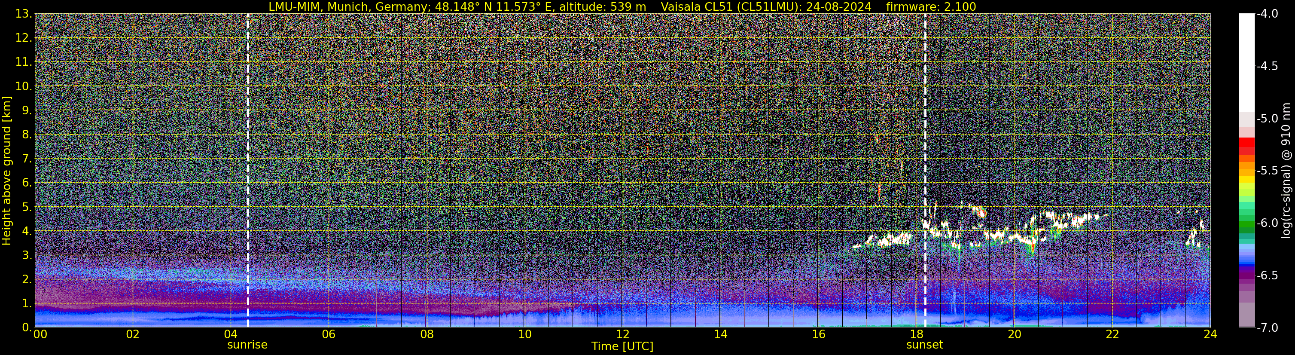
Task: Click the plot title naming LMU-MIM, Munich
Action: point(622,6)
